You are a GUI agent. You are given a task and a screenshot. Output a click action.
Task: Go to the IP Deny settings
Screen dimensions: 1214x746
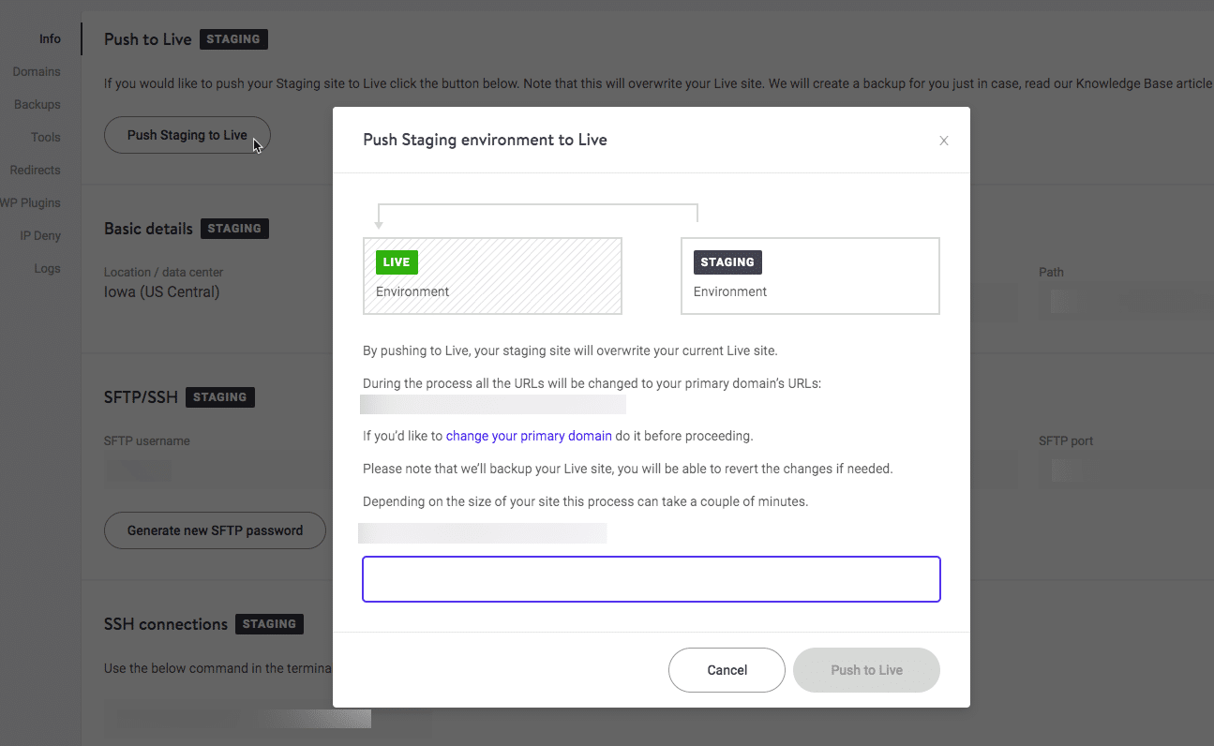tap(39, 235)
